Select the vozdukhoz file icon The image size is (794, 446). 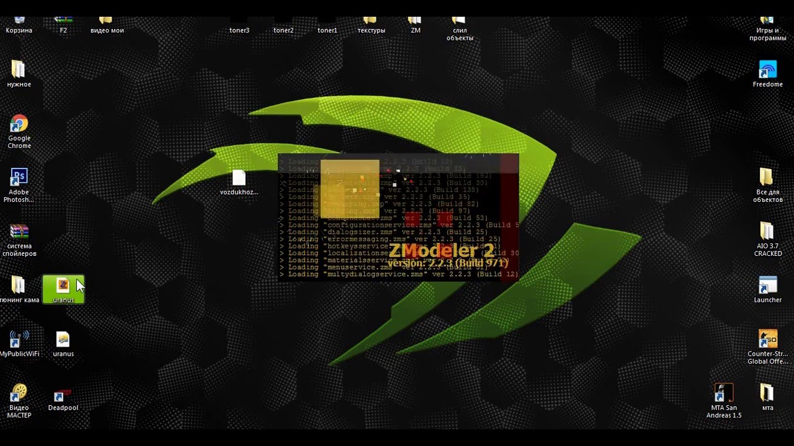(239, 183)
